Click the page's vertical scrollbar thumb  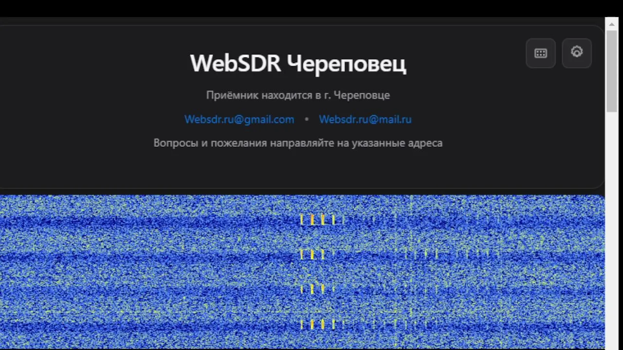[x=612, y=70]
